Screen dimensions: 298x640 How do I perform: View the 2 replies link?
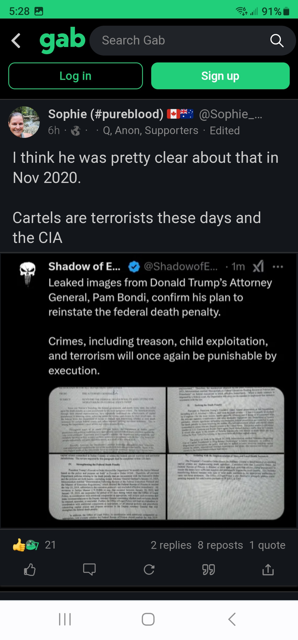pos(171,545)
